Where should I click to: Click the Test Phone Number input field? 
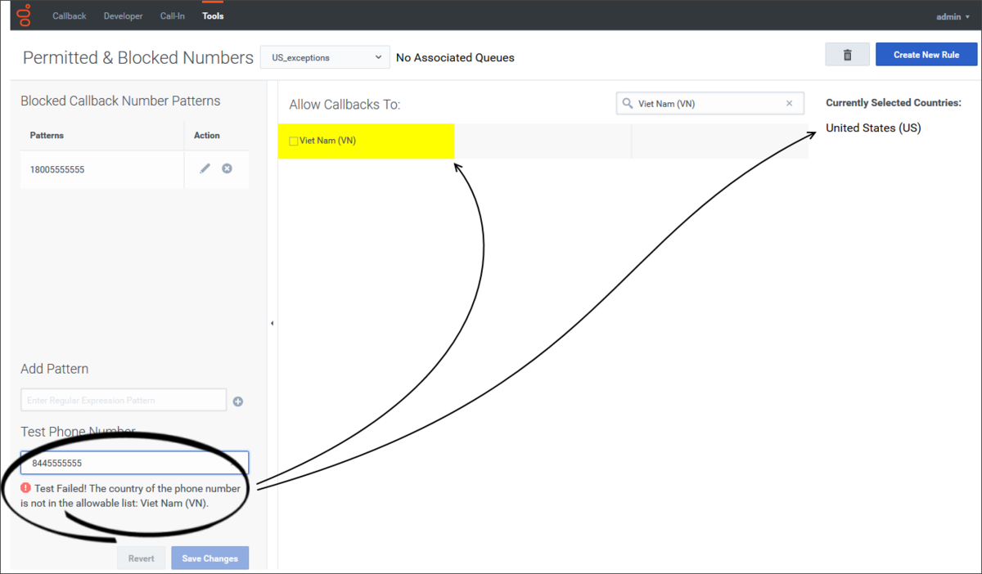click(135, 463)
